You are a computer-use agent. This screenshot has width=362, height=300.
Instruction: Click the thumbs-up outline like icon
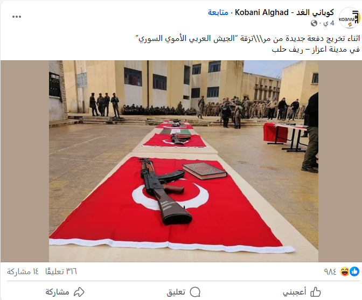pos(316,292)
